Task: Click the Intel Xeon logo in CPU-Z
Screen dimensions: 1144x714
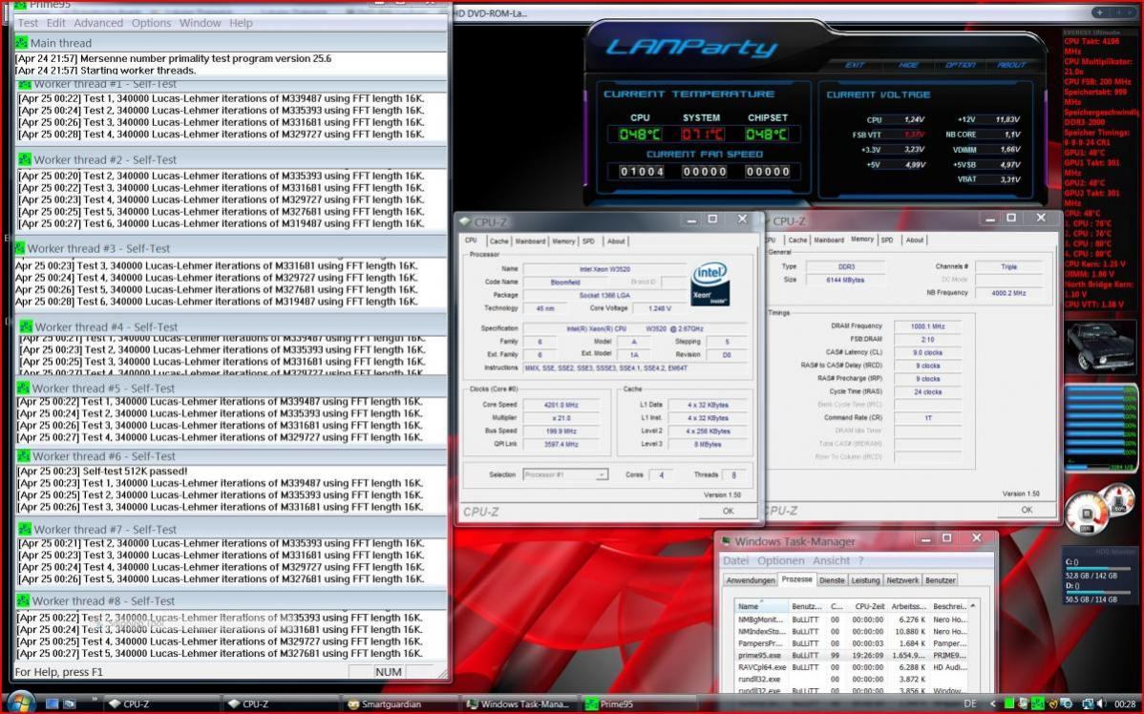Action: (x=710, y=284)
